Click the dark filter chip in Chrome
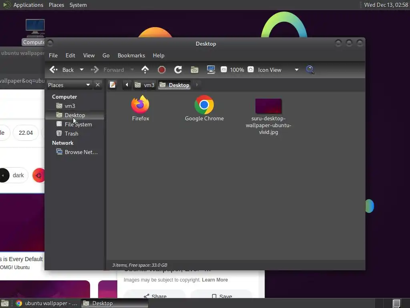The height and width of the screenshot is (308, 410). (14, 175)
